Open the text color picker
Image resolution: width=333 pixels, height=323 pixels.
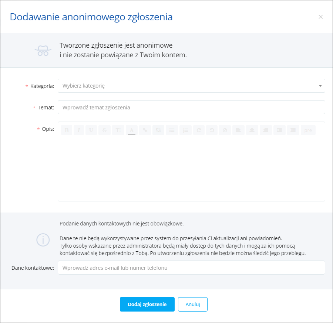[x=132, y=130]
